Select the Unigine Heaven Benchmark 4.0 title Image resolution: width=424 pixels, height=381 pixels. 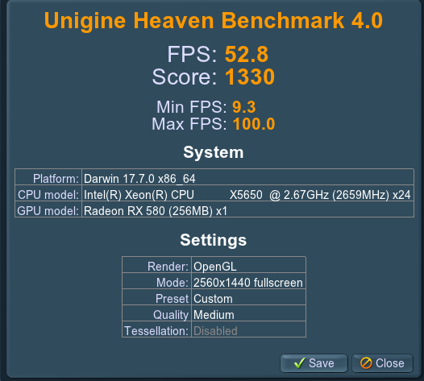(x=214, y=20)
